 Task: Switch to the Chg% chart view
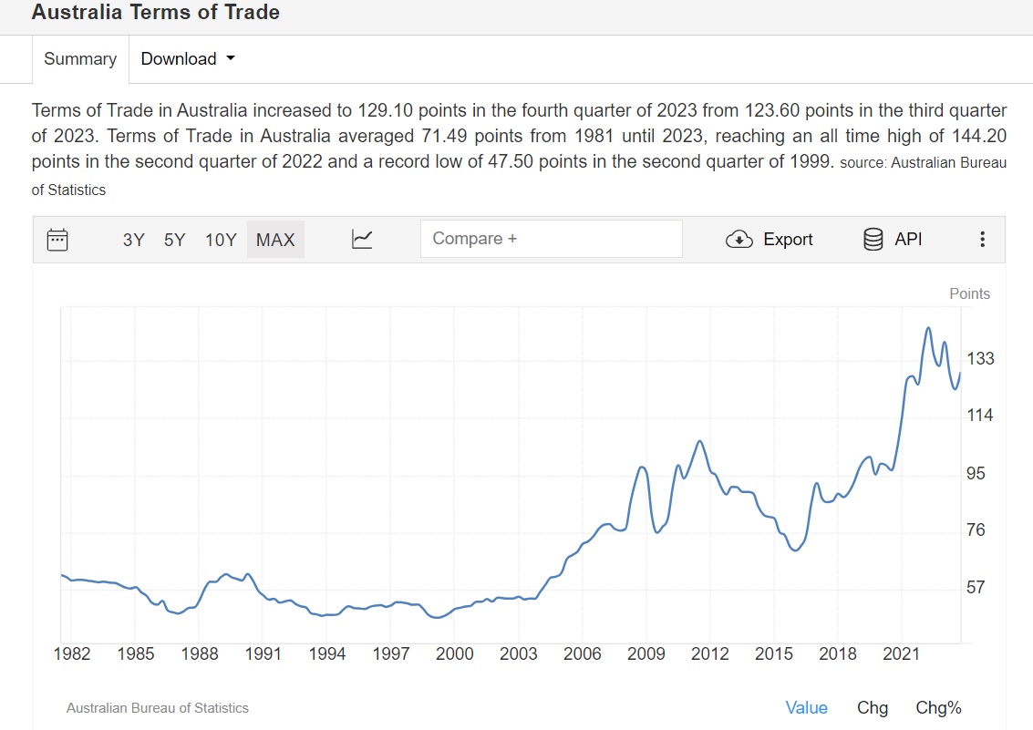[939, 708]
